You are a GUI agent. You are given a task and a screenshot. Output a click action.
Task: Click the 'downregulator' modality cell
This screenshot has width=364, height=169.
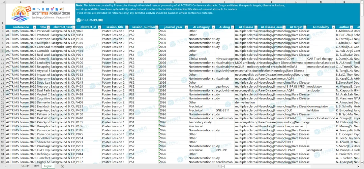point(321,107)
